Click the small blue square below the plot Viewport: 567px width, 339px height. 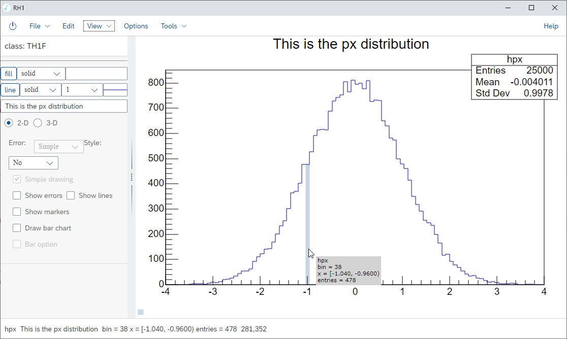(x=141, y=312)
